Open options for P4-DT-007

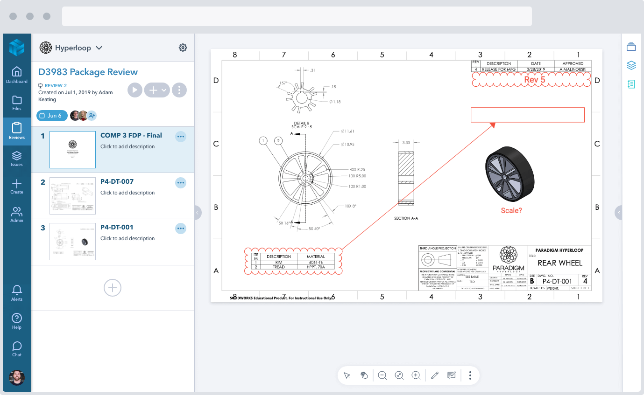[181, 182]
